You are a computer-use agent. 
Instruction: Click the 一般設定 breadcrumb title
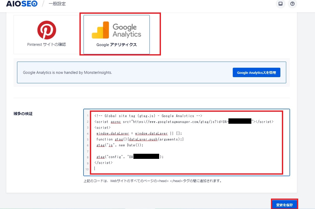(x=57, y=4)
